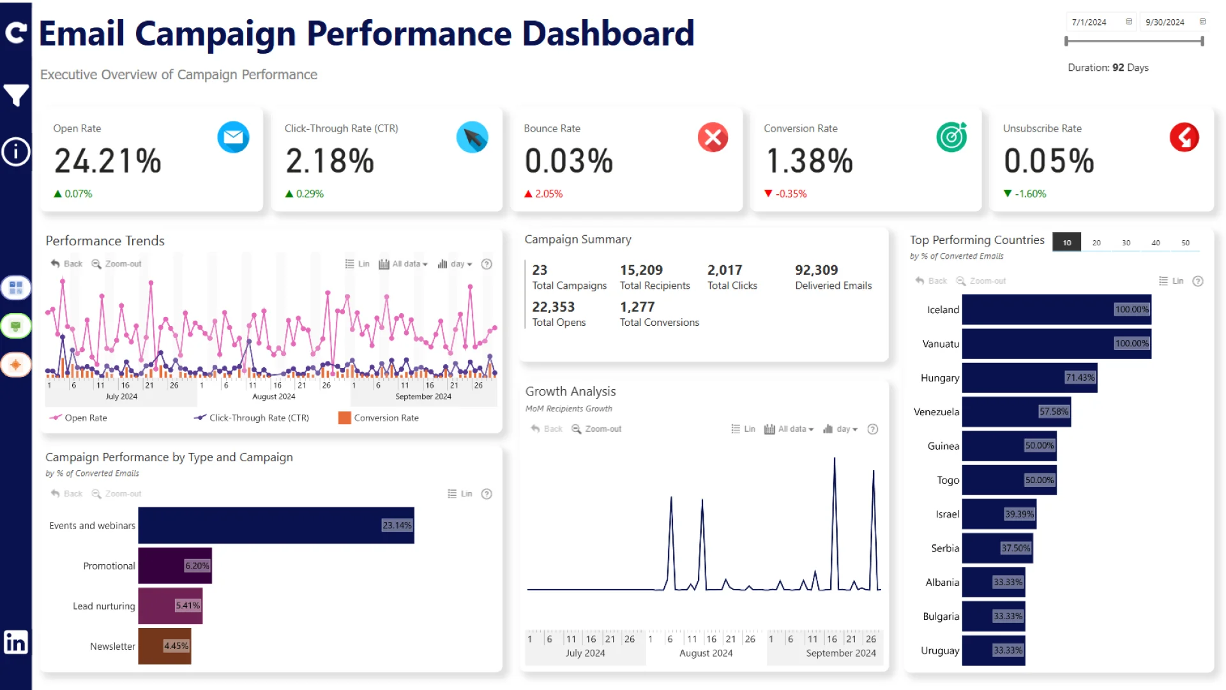Toggle Lin scale in Growth Analysis
The width and height of the screenshot is (1226, 690).
point(743,429)
